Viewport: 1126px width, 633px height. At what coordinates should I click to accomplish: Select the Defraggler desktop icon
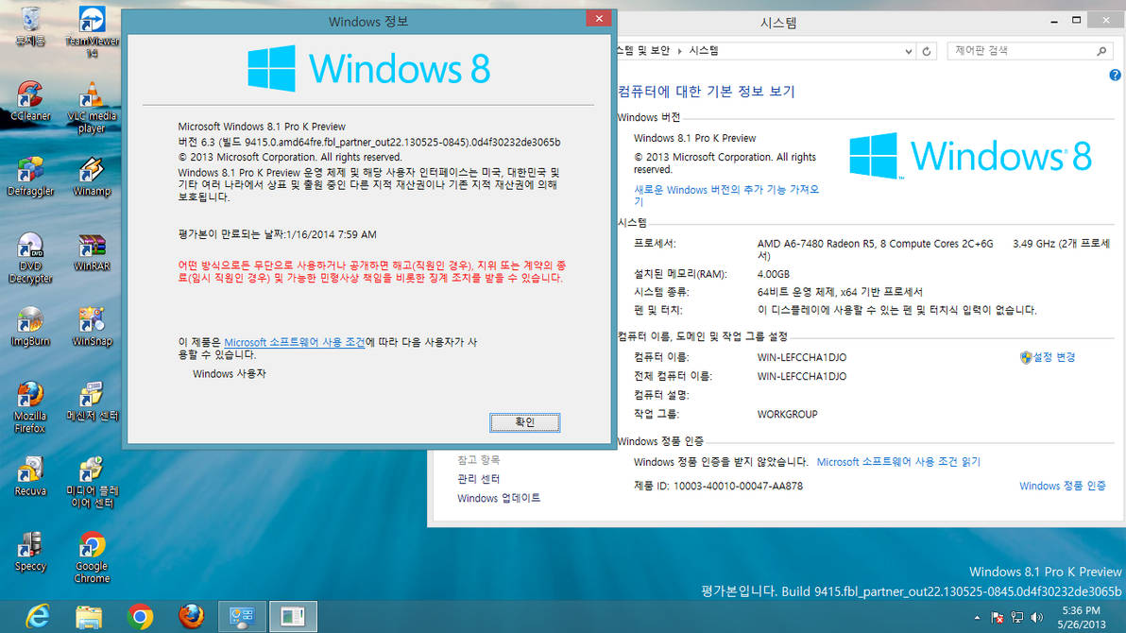[x=30, y=176]
